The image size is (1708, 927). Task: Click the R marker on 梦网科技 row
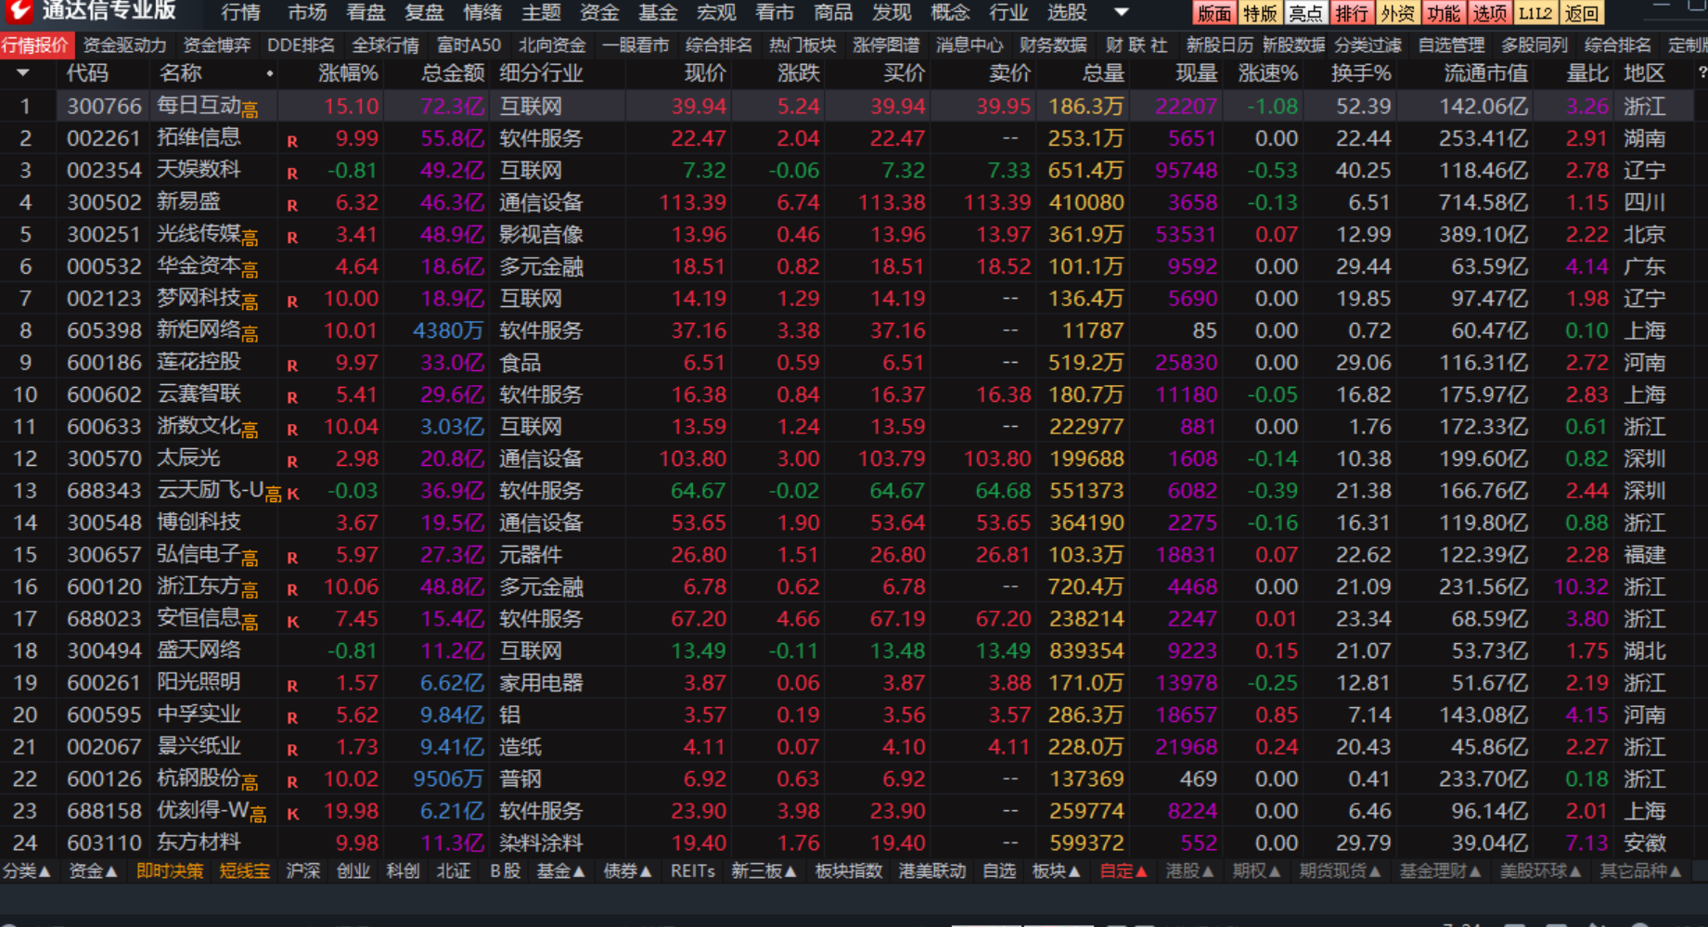click(x=292, y=302)
